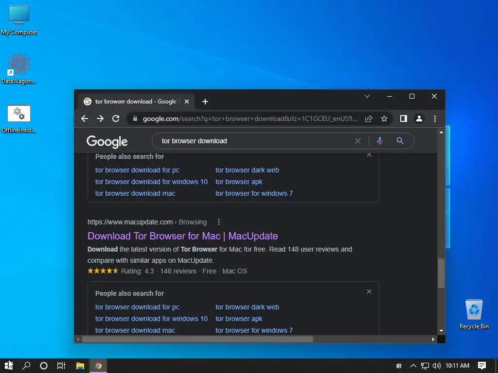
Task: Open lower 'tor browser for windows 7' suggestion
Action: (x=254, y=330)
